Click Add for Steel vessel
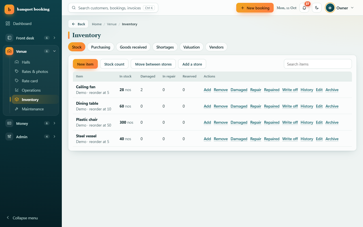The image size is (363, 227). (207, 139)
